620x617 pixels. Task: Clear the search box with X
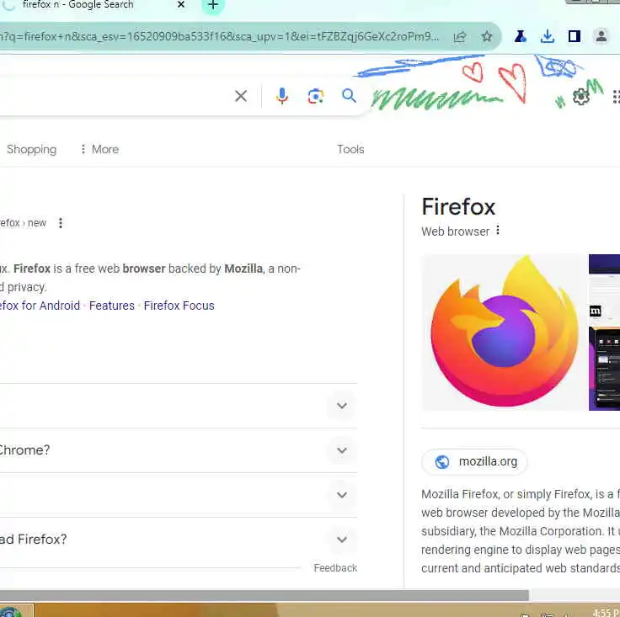[241, 96]
